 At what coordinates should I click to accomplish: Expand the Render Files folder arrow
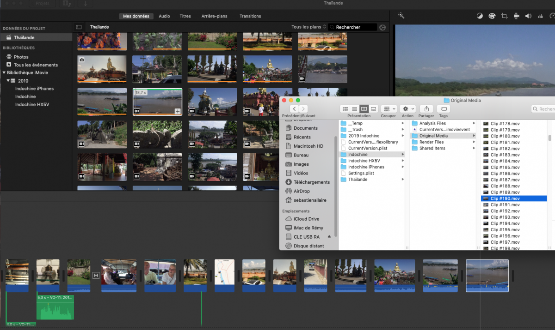[x=474, y=142]
